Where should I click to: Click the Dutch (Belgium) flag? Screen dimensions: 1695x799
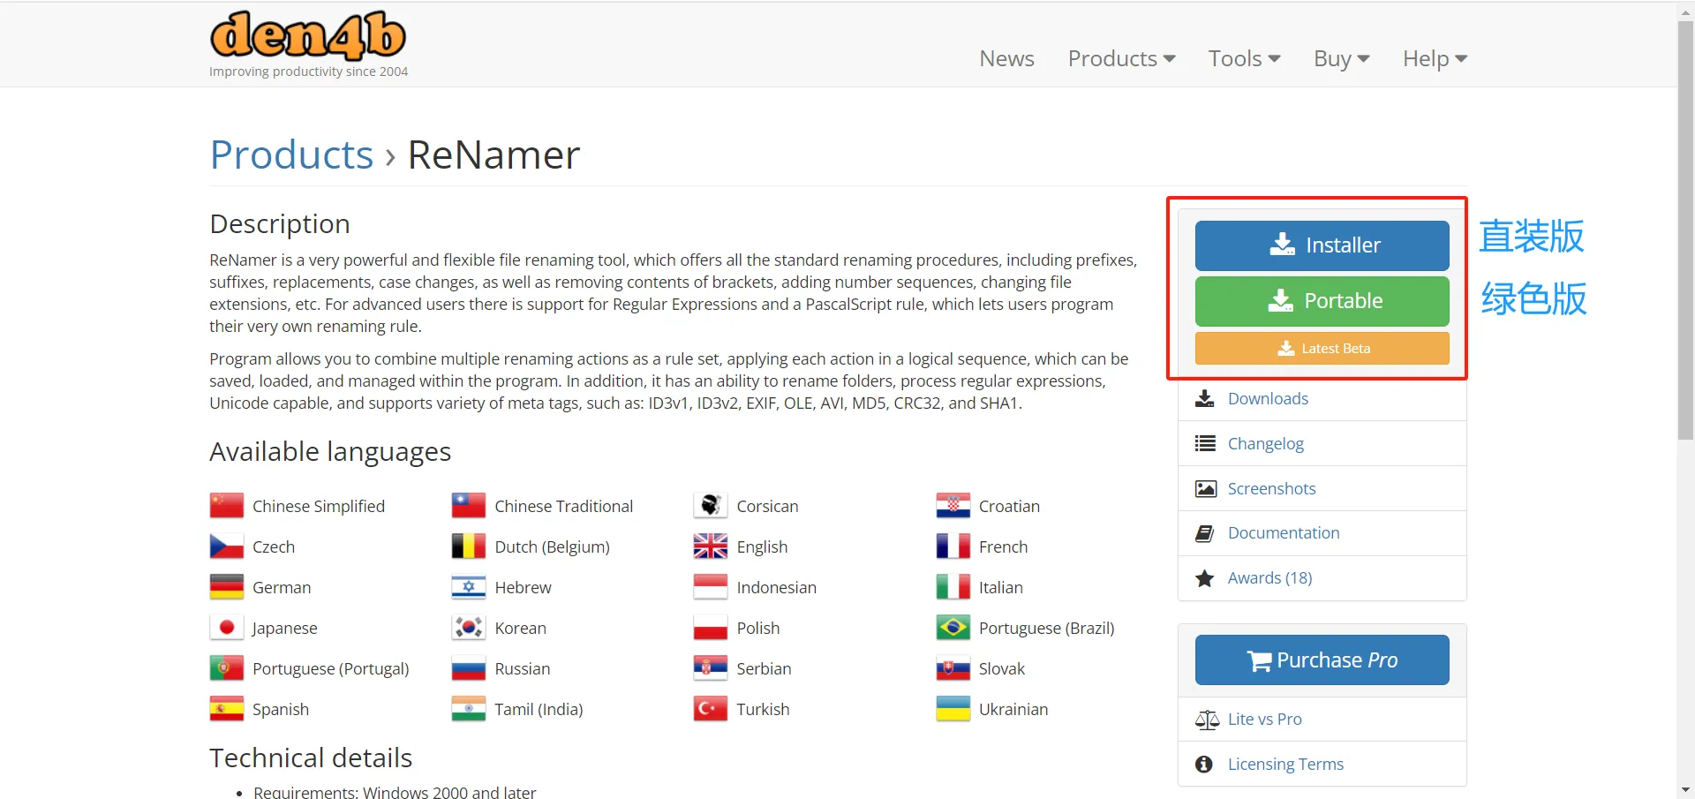(469, 546)
